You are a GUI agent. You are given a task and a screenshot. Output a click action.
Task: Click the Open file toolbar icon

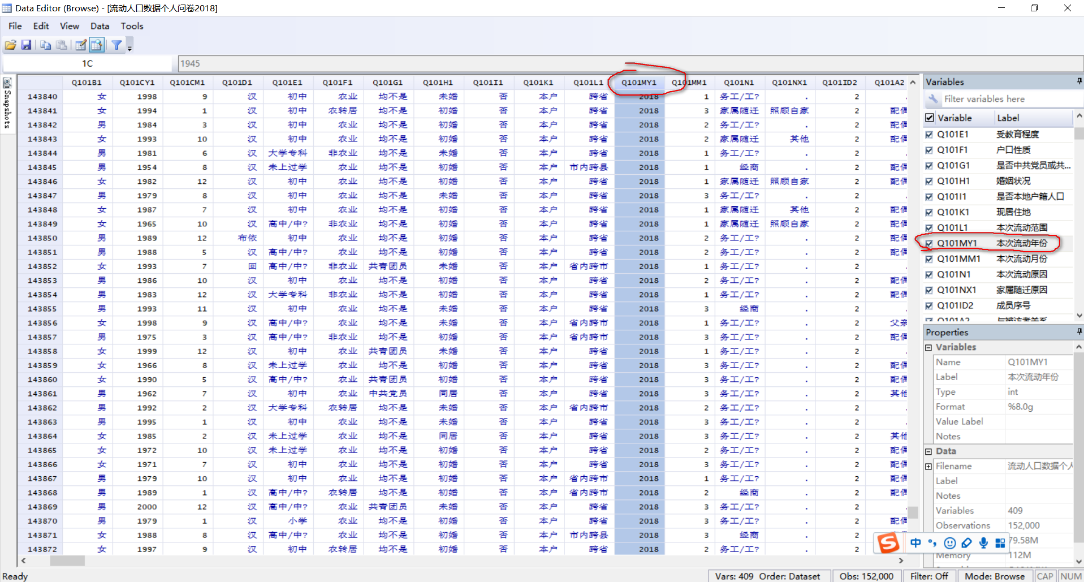point(10,45)
